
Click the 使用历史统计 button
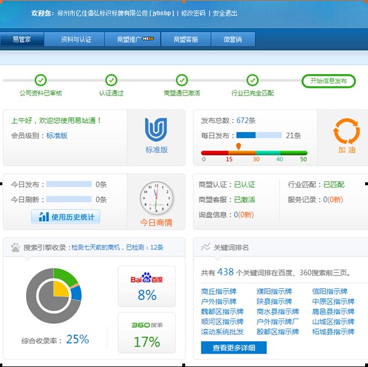click(x=66, y=217)
